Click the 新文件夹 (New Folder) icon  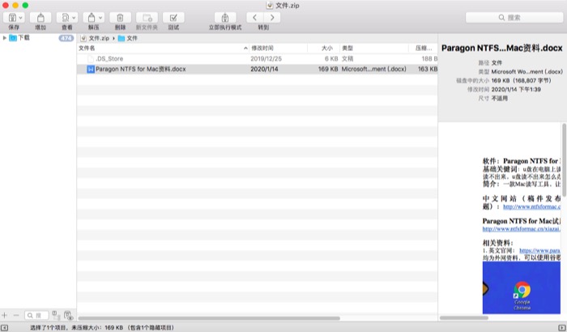tap(147, 17)
